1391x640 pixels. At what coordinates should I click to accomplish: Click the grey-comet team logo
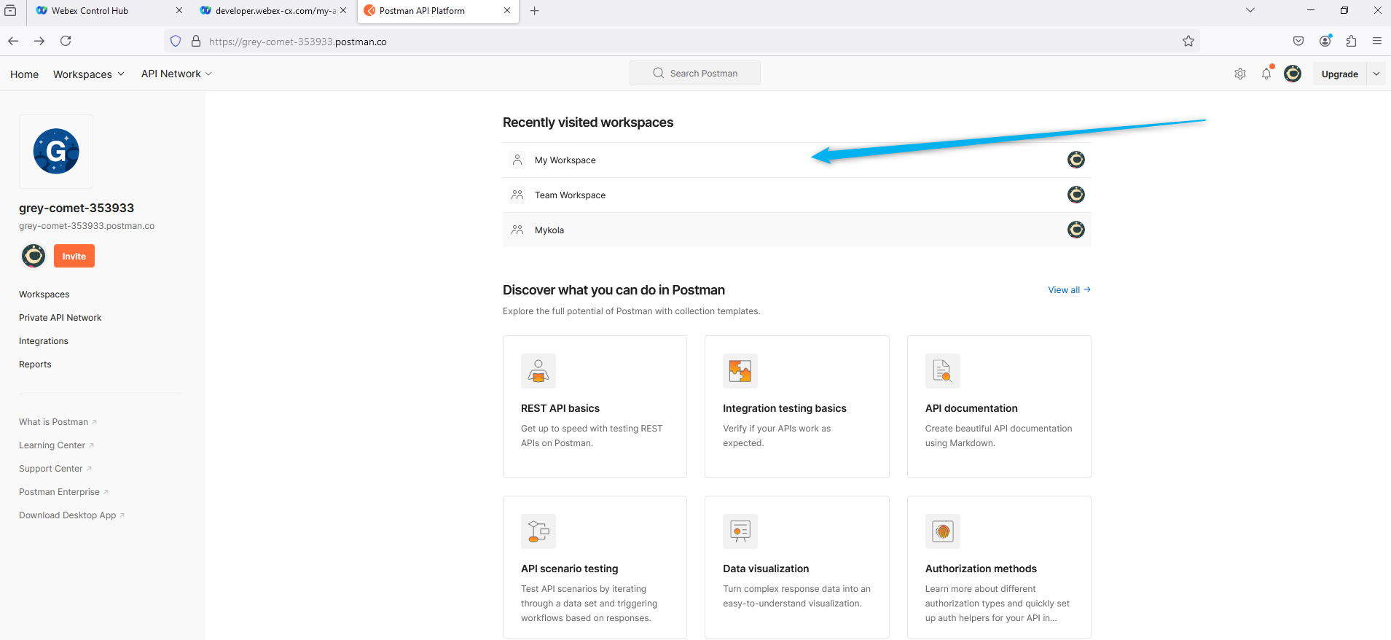click(56, 152)
